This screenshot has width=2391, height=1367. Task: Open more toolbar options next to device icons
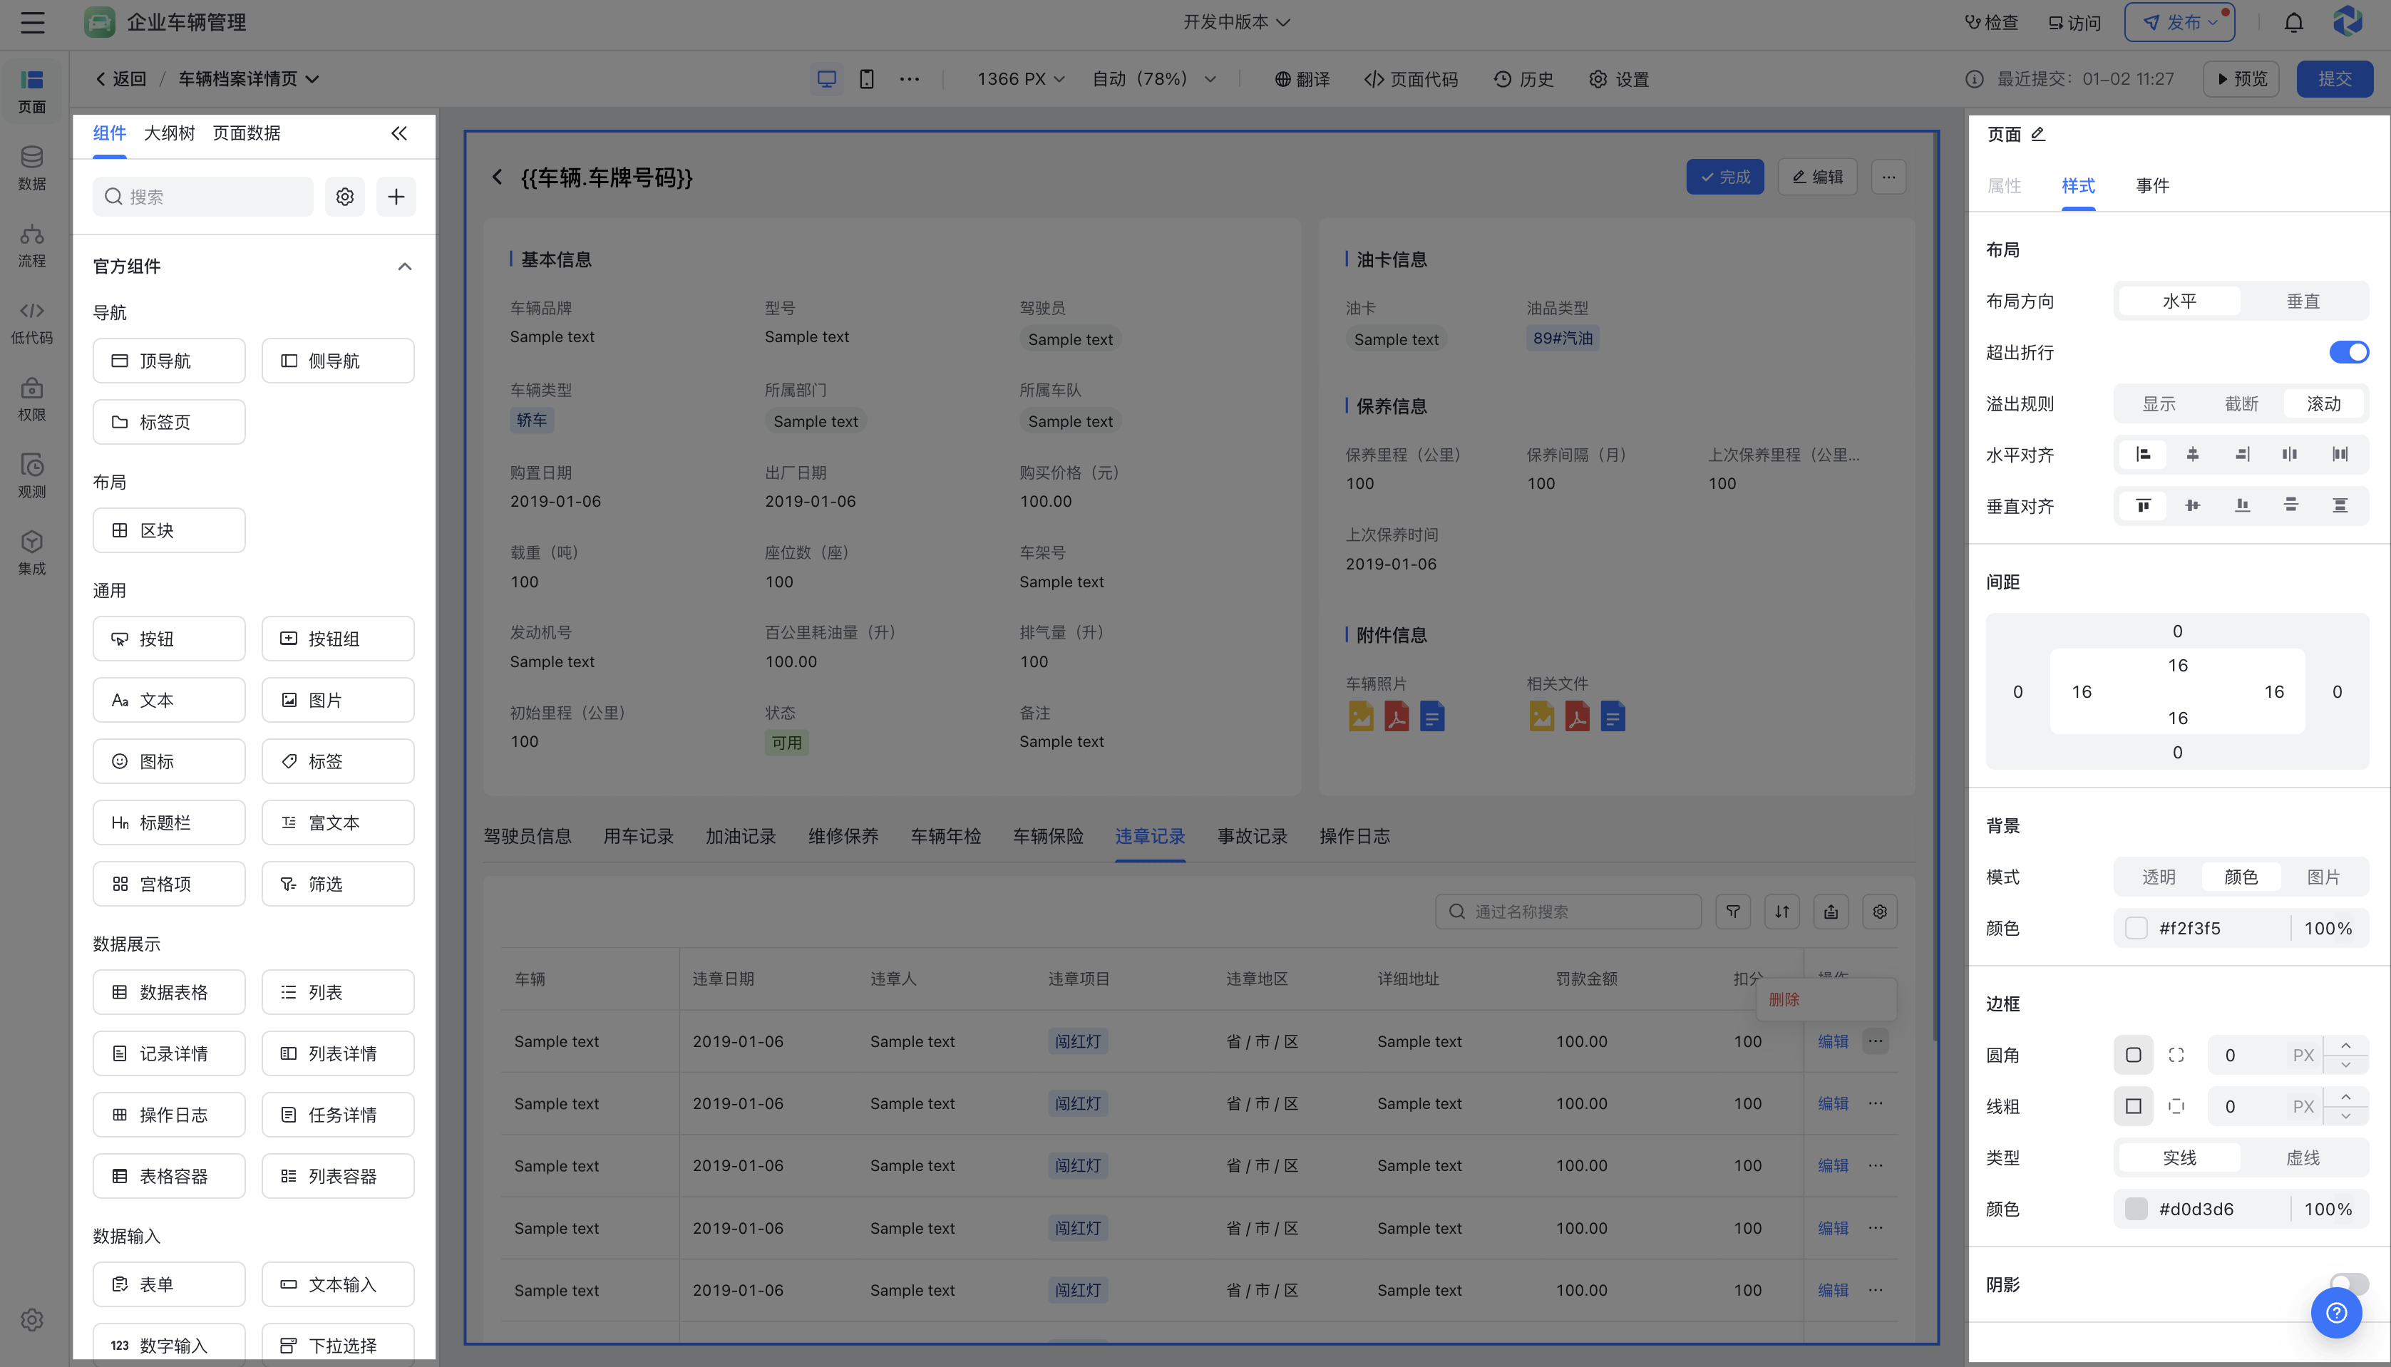909,79
